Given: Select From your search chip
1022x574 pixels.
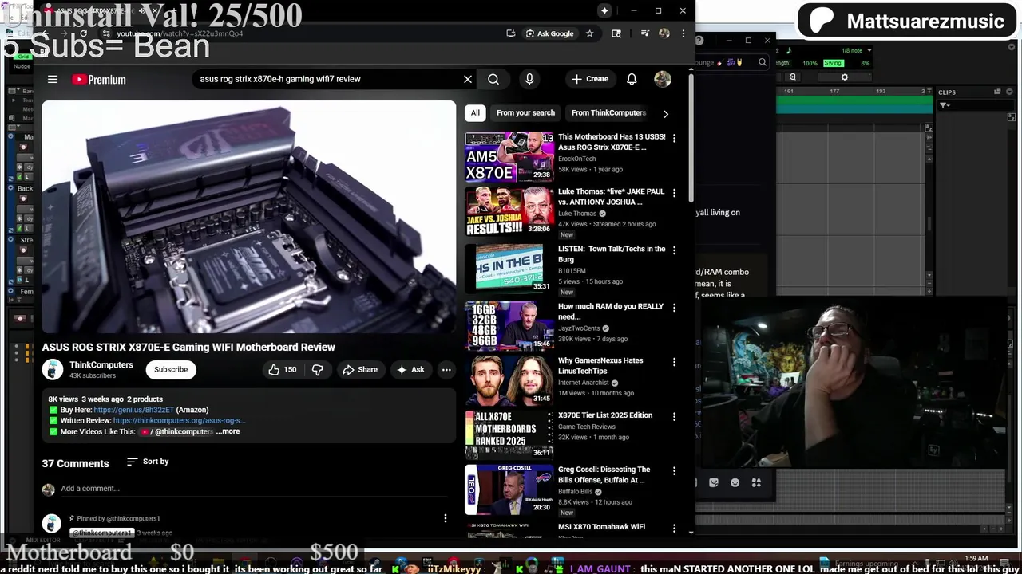Looking at the screenshot, I should pos(525,112).
